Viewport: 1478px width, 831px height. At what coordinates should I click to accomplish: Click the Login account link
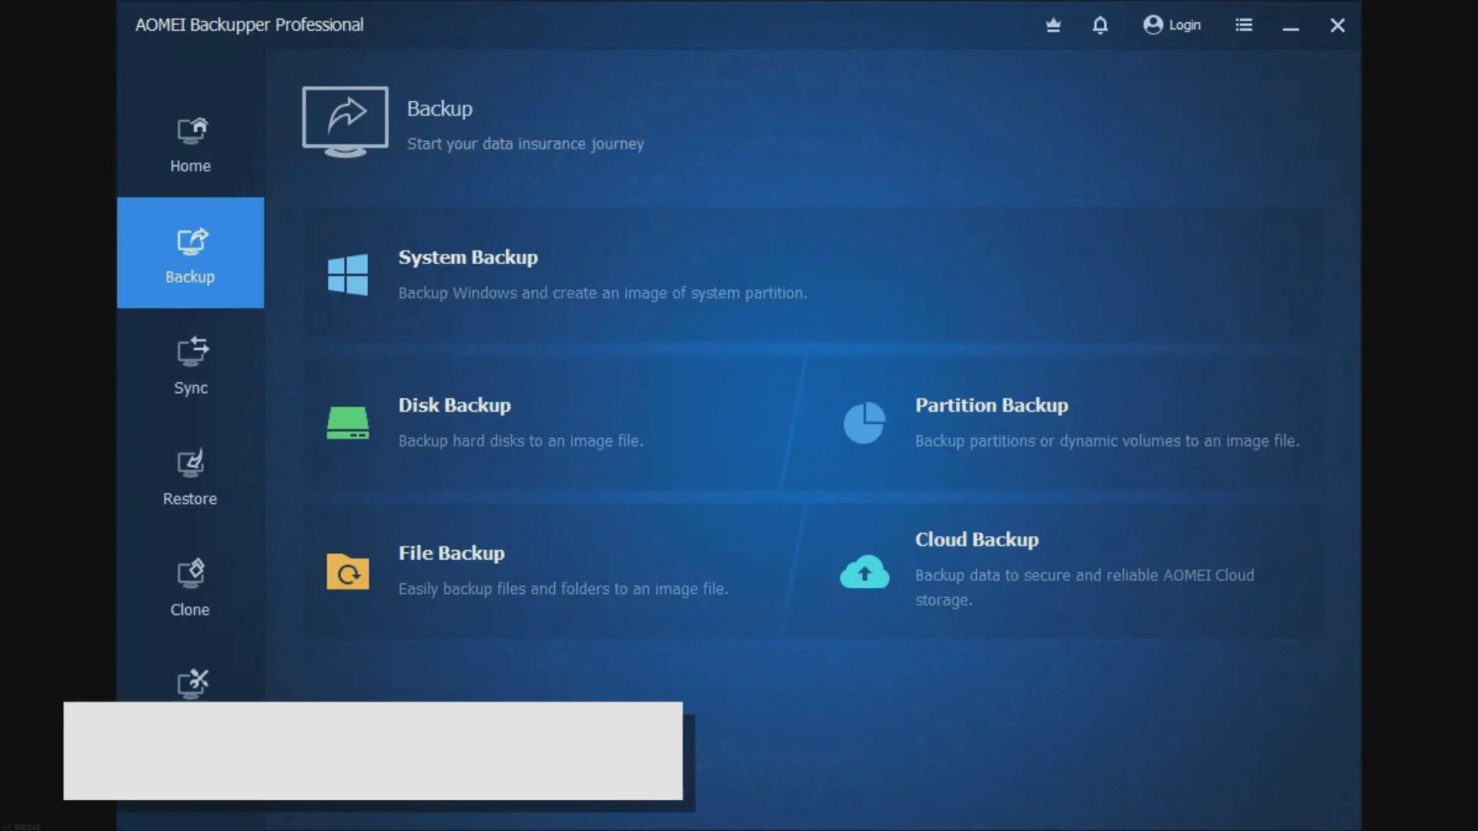[x=1185, y=25]
